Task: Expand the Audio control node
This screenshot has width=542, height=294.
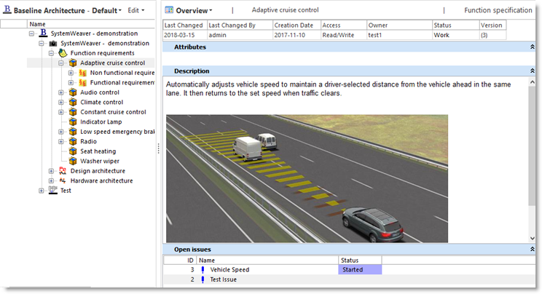Action: [x=61, y=92]
